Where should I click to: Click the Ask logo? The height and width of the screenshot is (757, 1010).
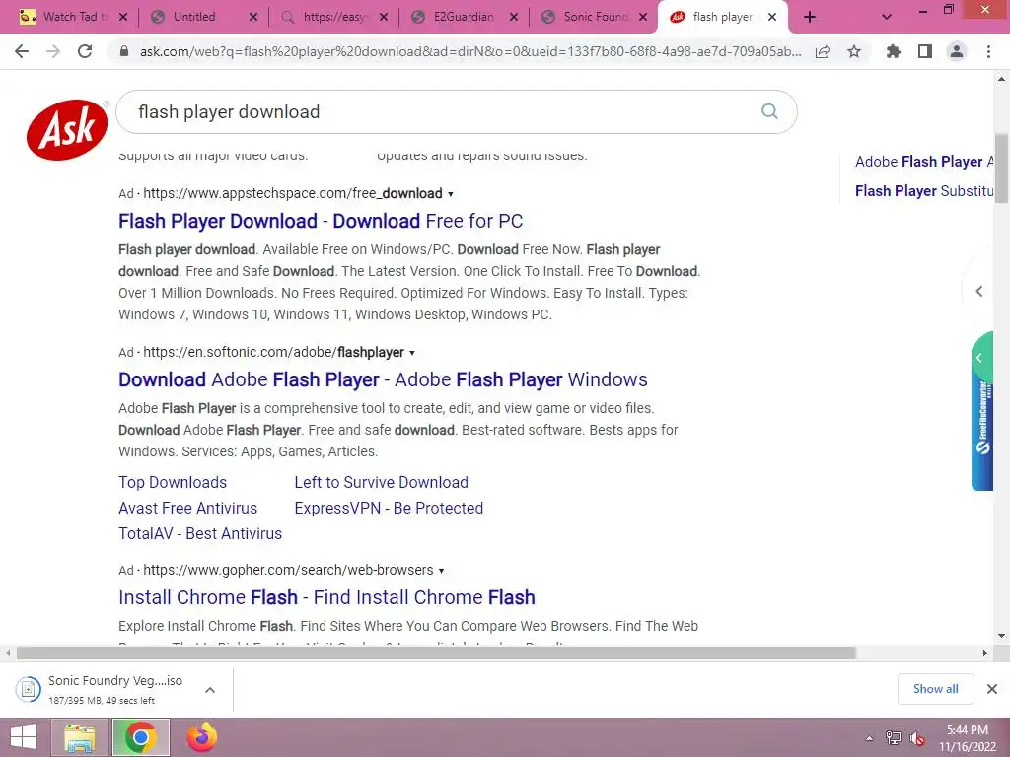pyautogui.click(x=67, y=129)
